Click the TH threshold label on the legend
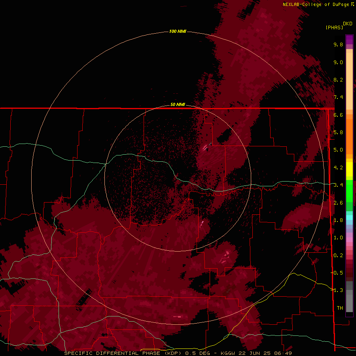 [x=340, y=308]
